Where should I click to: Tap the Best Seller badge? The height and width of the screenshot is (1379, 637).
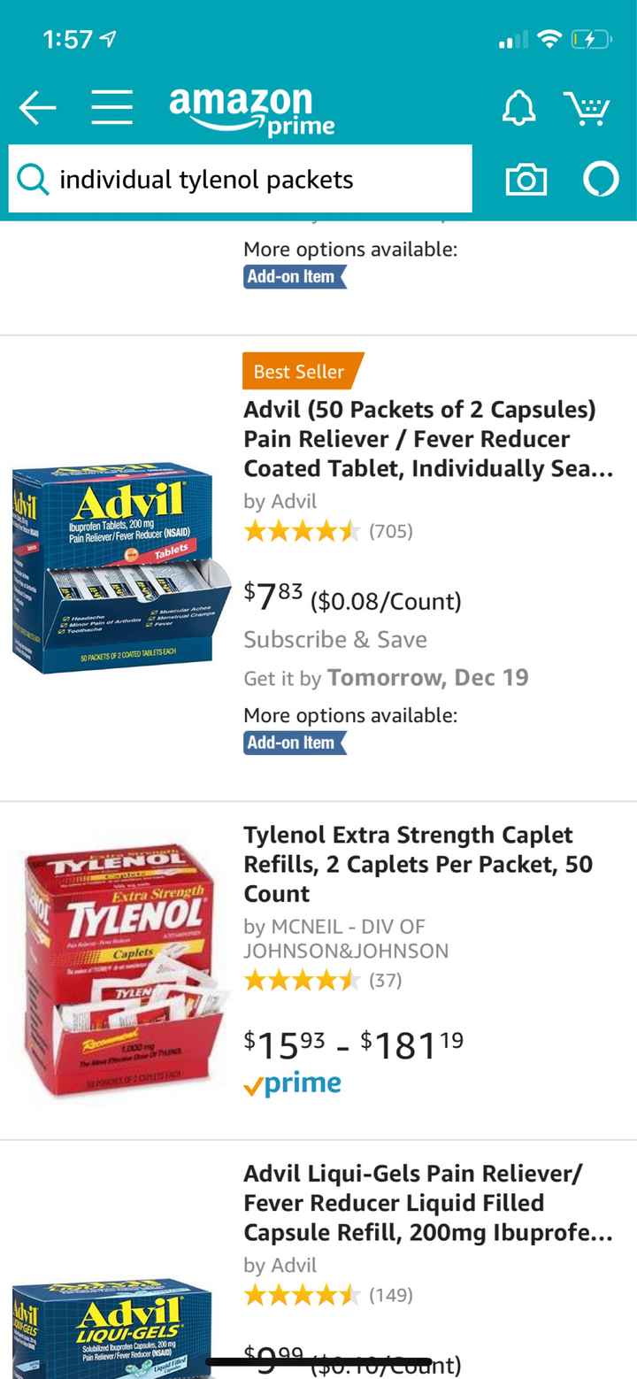[x=300, y=372]
